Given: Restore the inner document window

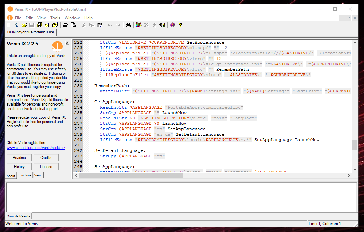Looking at the screenshot, I should tap(348, 18).
